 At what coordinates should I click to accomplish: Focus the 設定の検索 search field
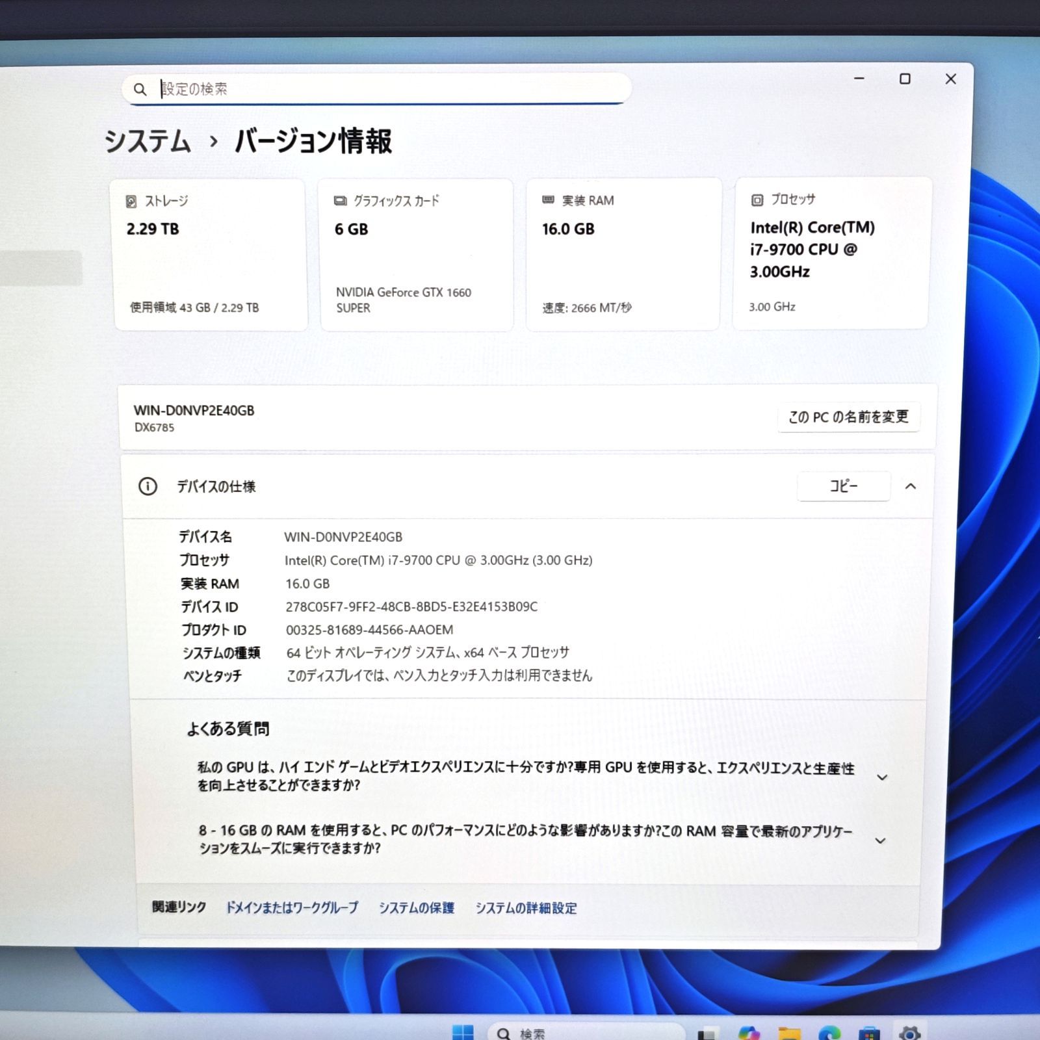point(376,89)
